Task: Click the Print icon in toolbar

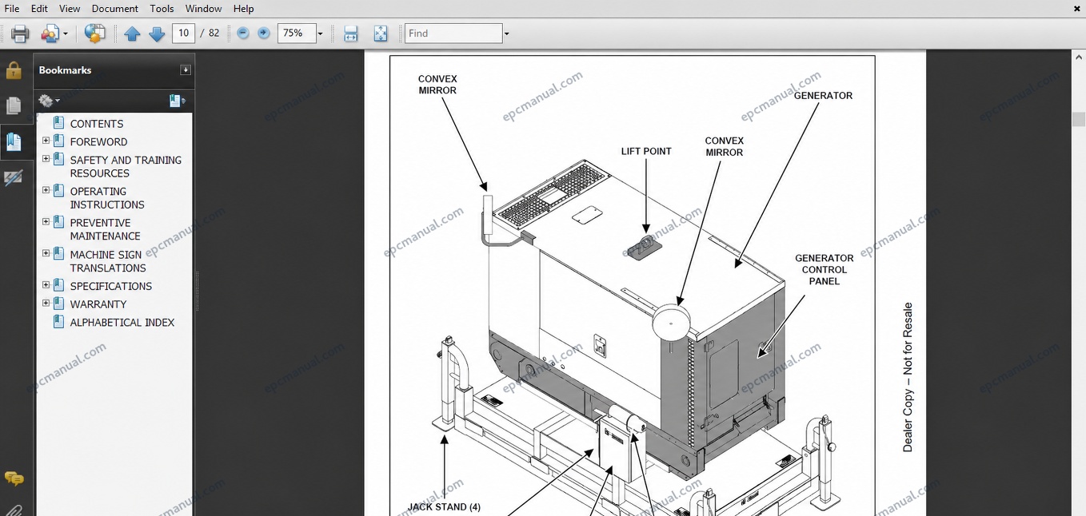Action: click(x=20, y=34)
